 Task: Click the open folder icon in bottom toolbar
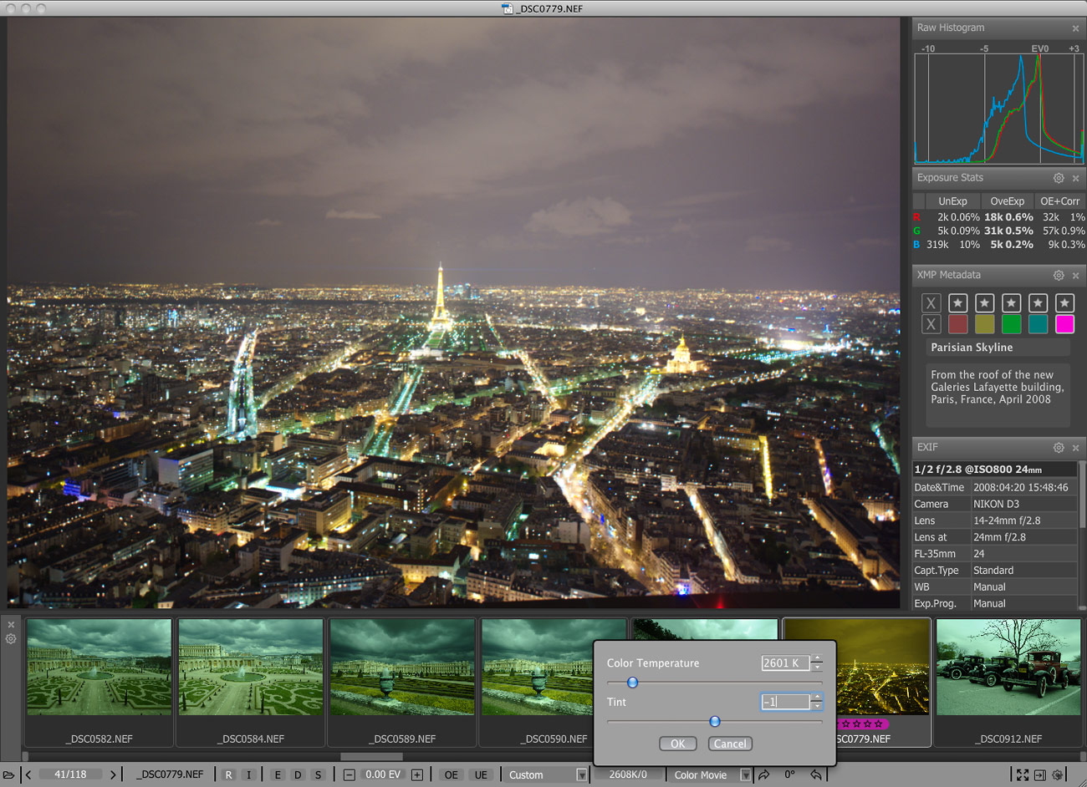[8, 775]
